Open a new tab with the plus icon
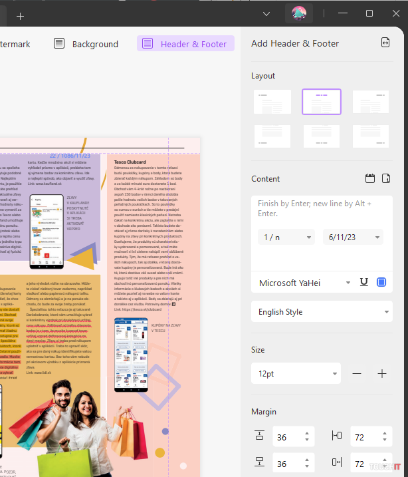 [x=20, y=16]
